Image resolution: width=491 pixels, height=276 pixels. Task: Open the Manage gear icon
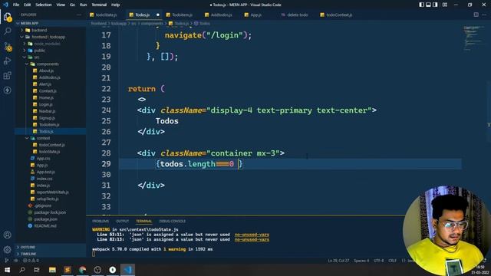tap(8, 249)
